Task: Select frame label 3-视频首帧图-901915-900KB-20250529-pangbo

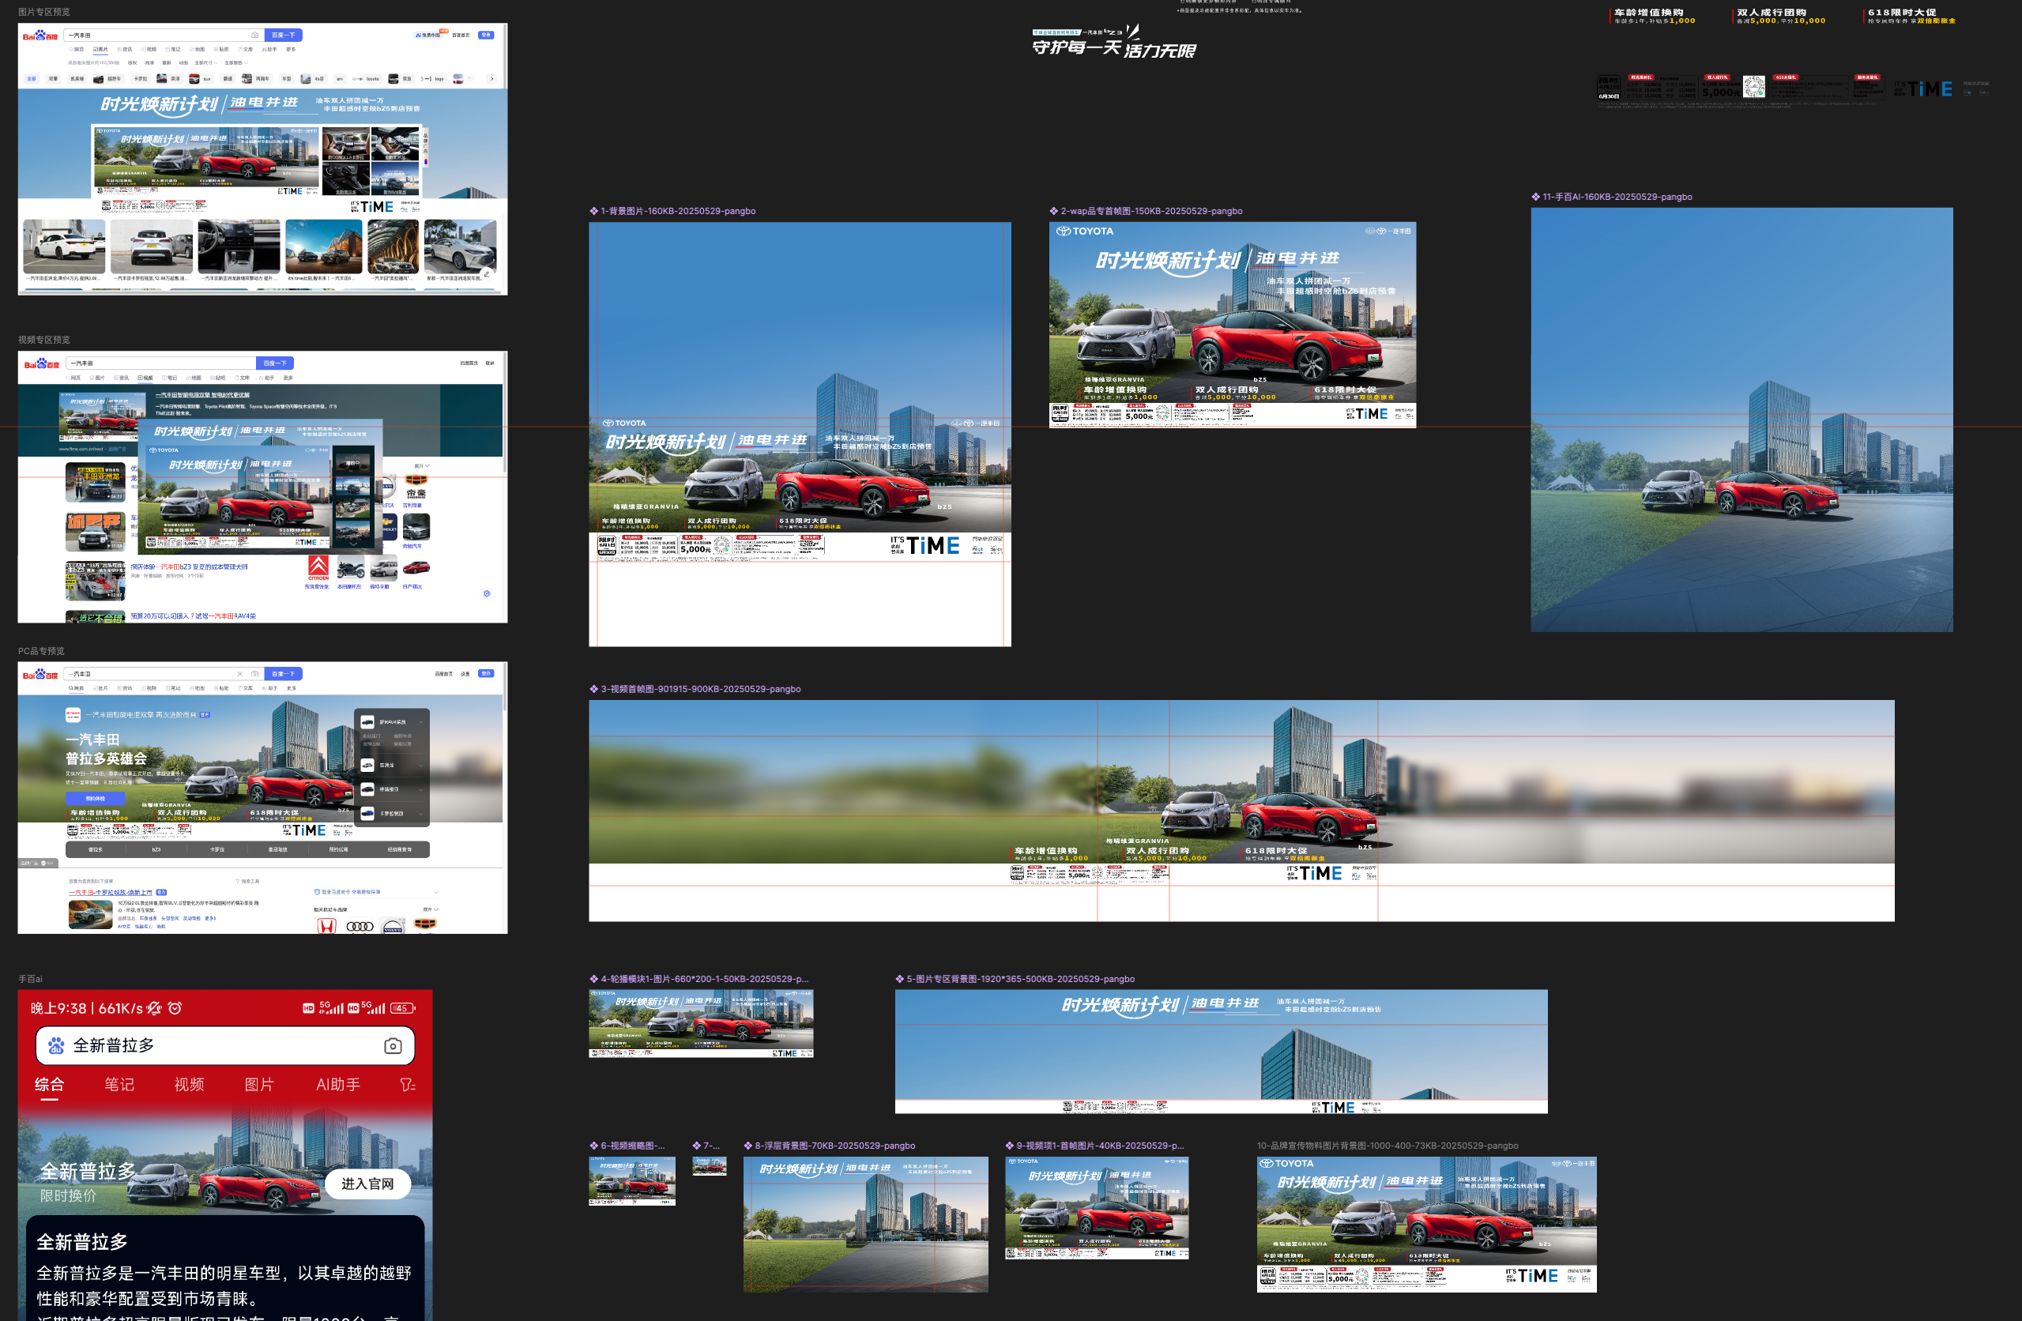Action: pos(701,690)
